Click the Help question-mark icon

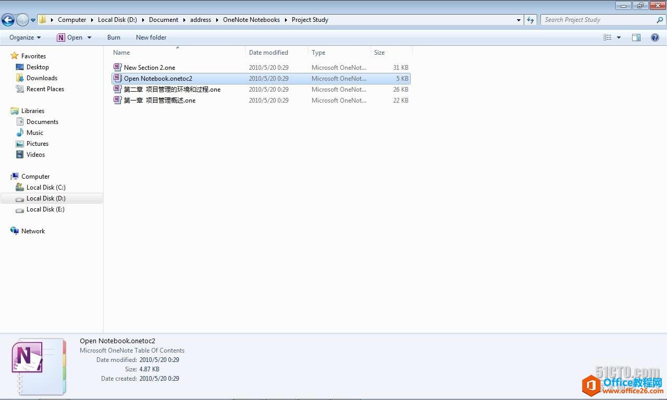656,37
